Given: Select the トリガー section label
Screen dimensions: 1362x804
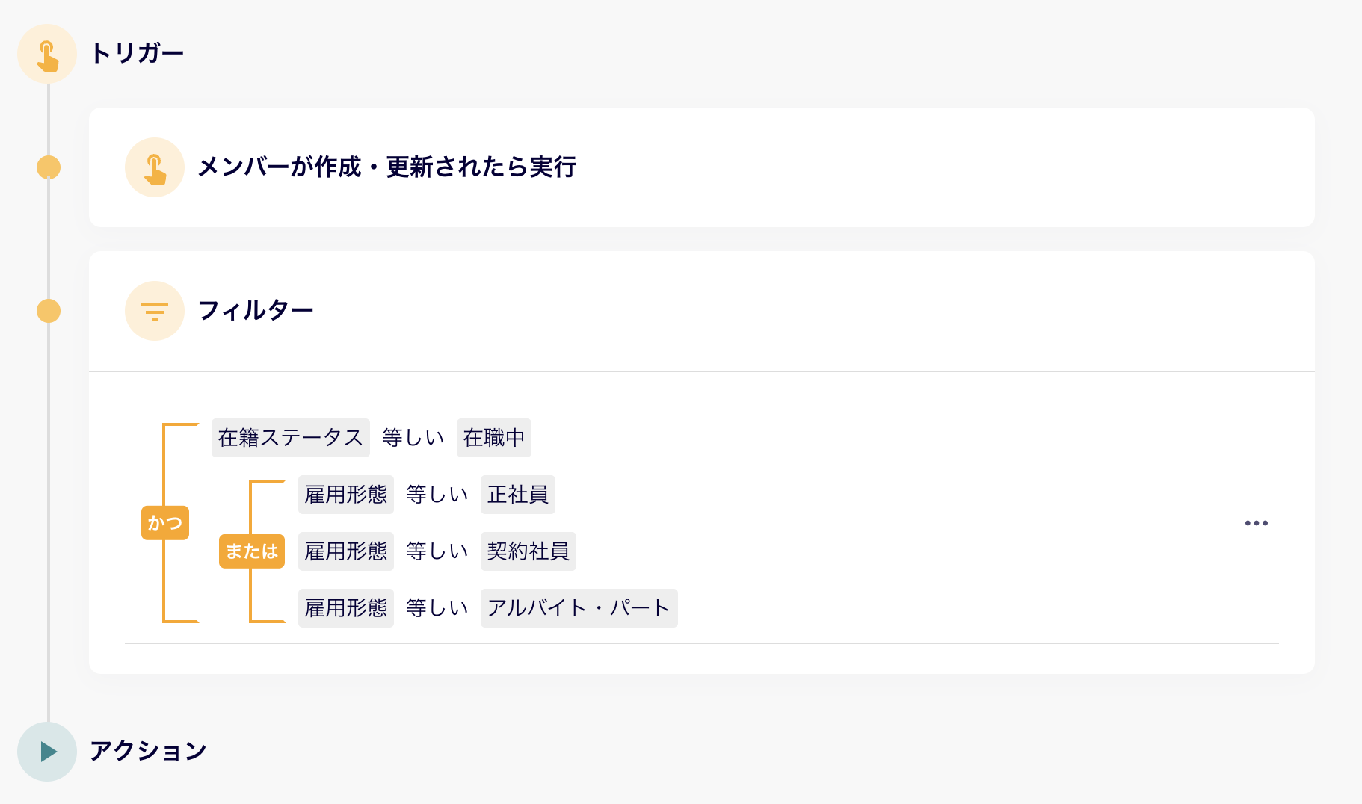Looking at the screenshot, I should [137, 54].
